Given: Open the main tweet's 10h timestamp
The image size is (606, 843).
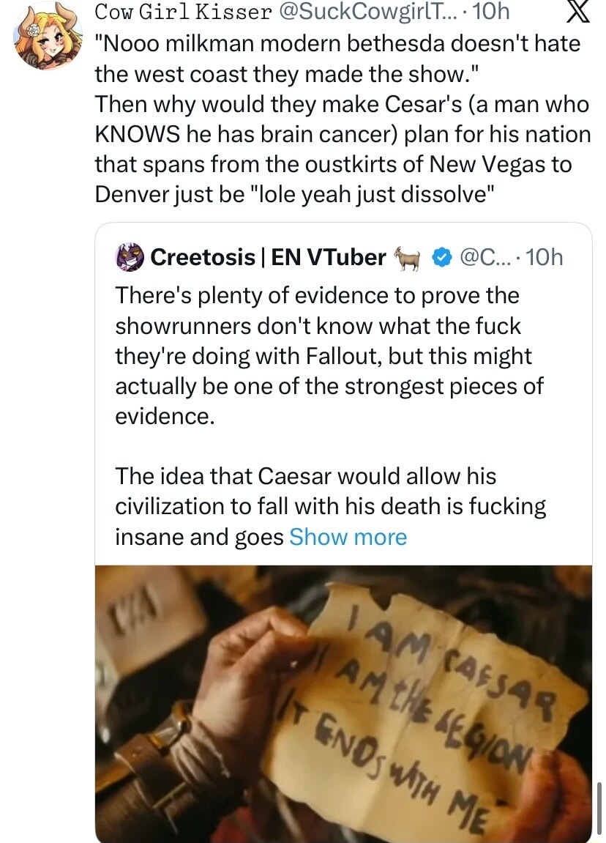Looking at the screenshot, I should (x=491, y=12).
